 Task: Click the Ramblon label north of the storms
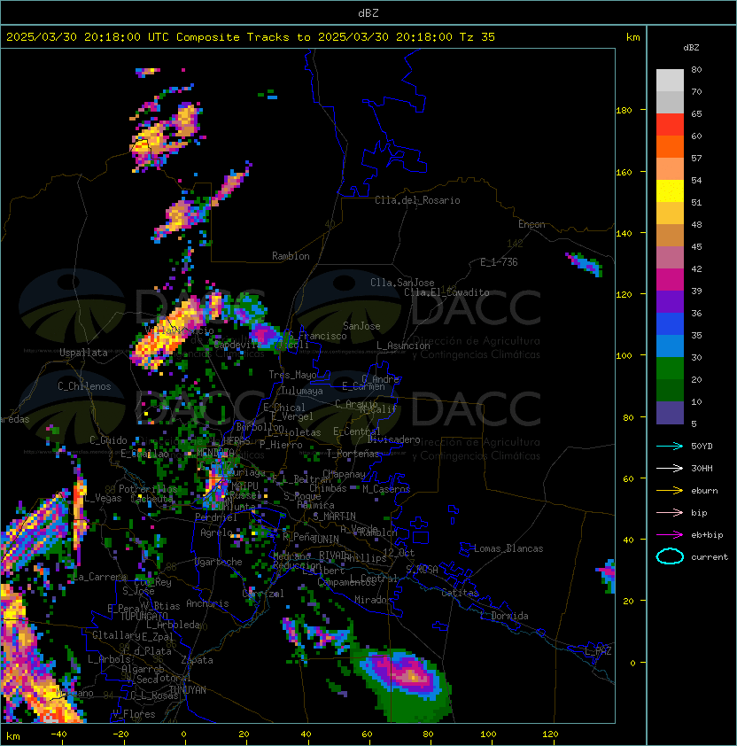pyautogui.click(x=291, y=256)
